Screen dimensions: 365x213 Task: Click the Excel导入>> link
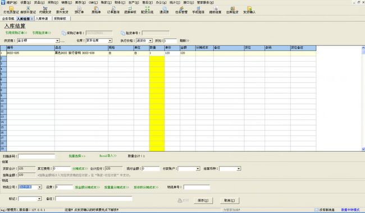pyautogui.click(x=108, y=156)
